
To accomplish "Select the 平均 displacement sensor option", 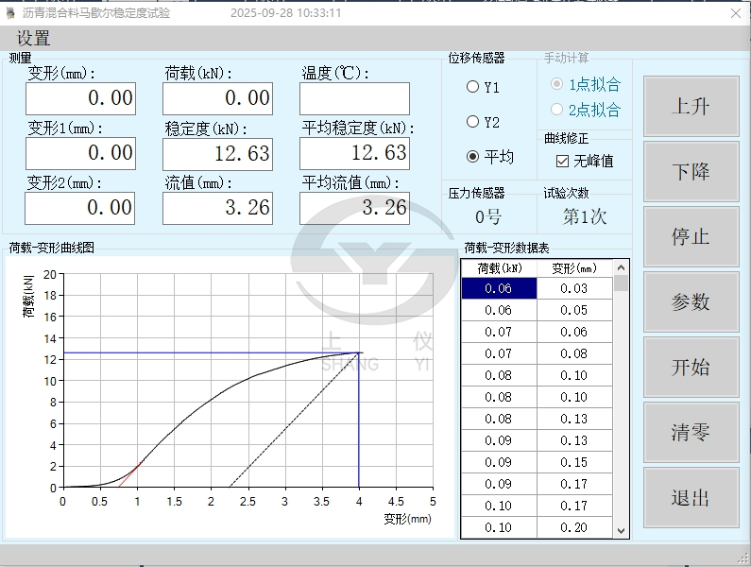I will (x=473, y=157).
